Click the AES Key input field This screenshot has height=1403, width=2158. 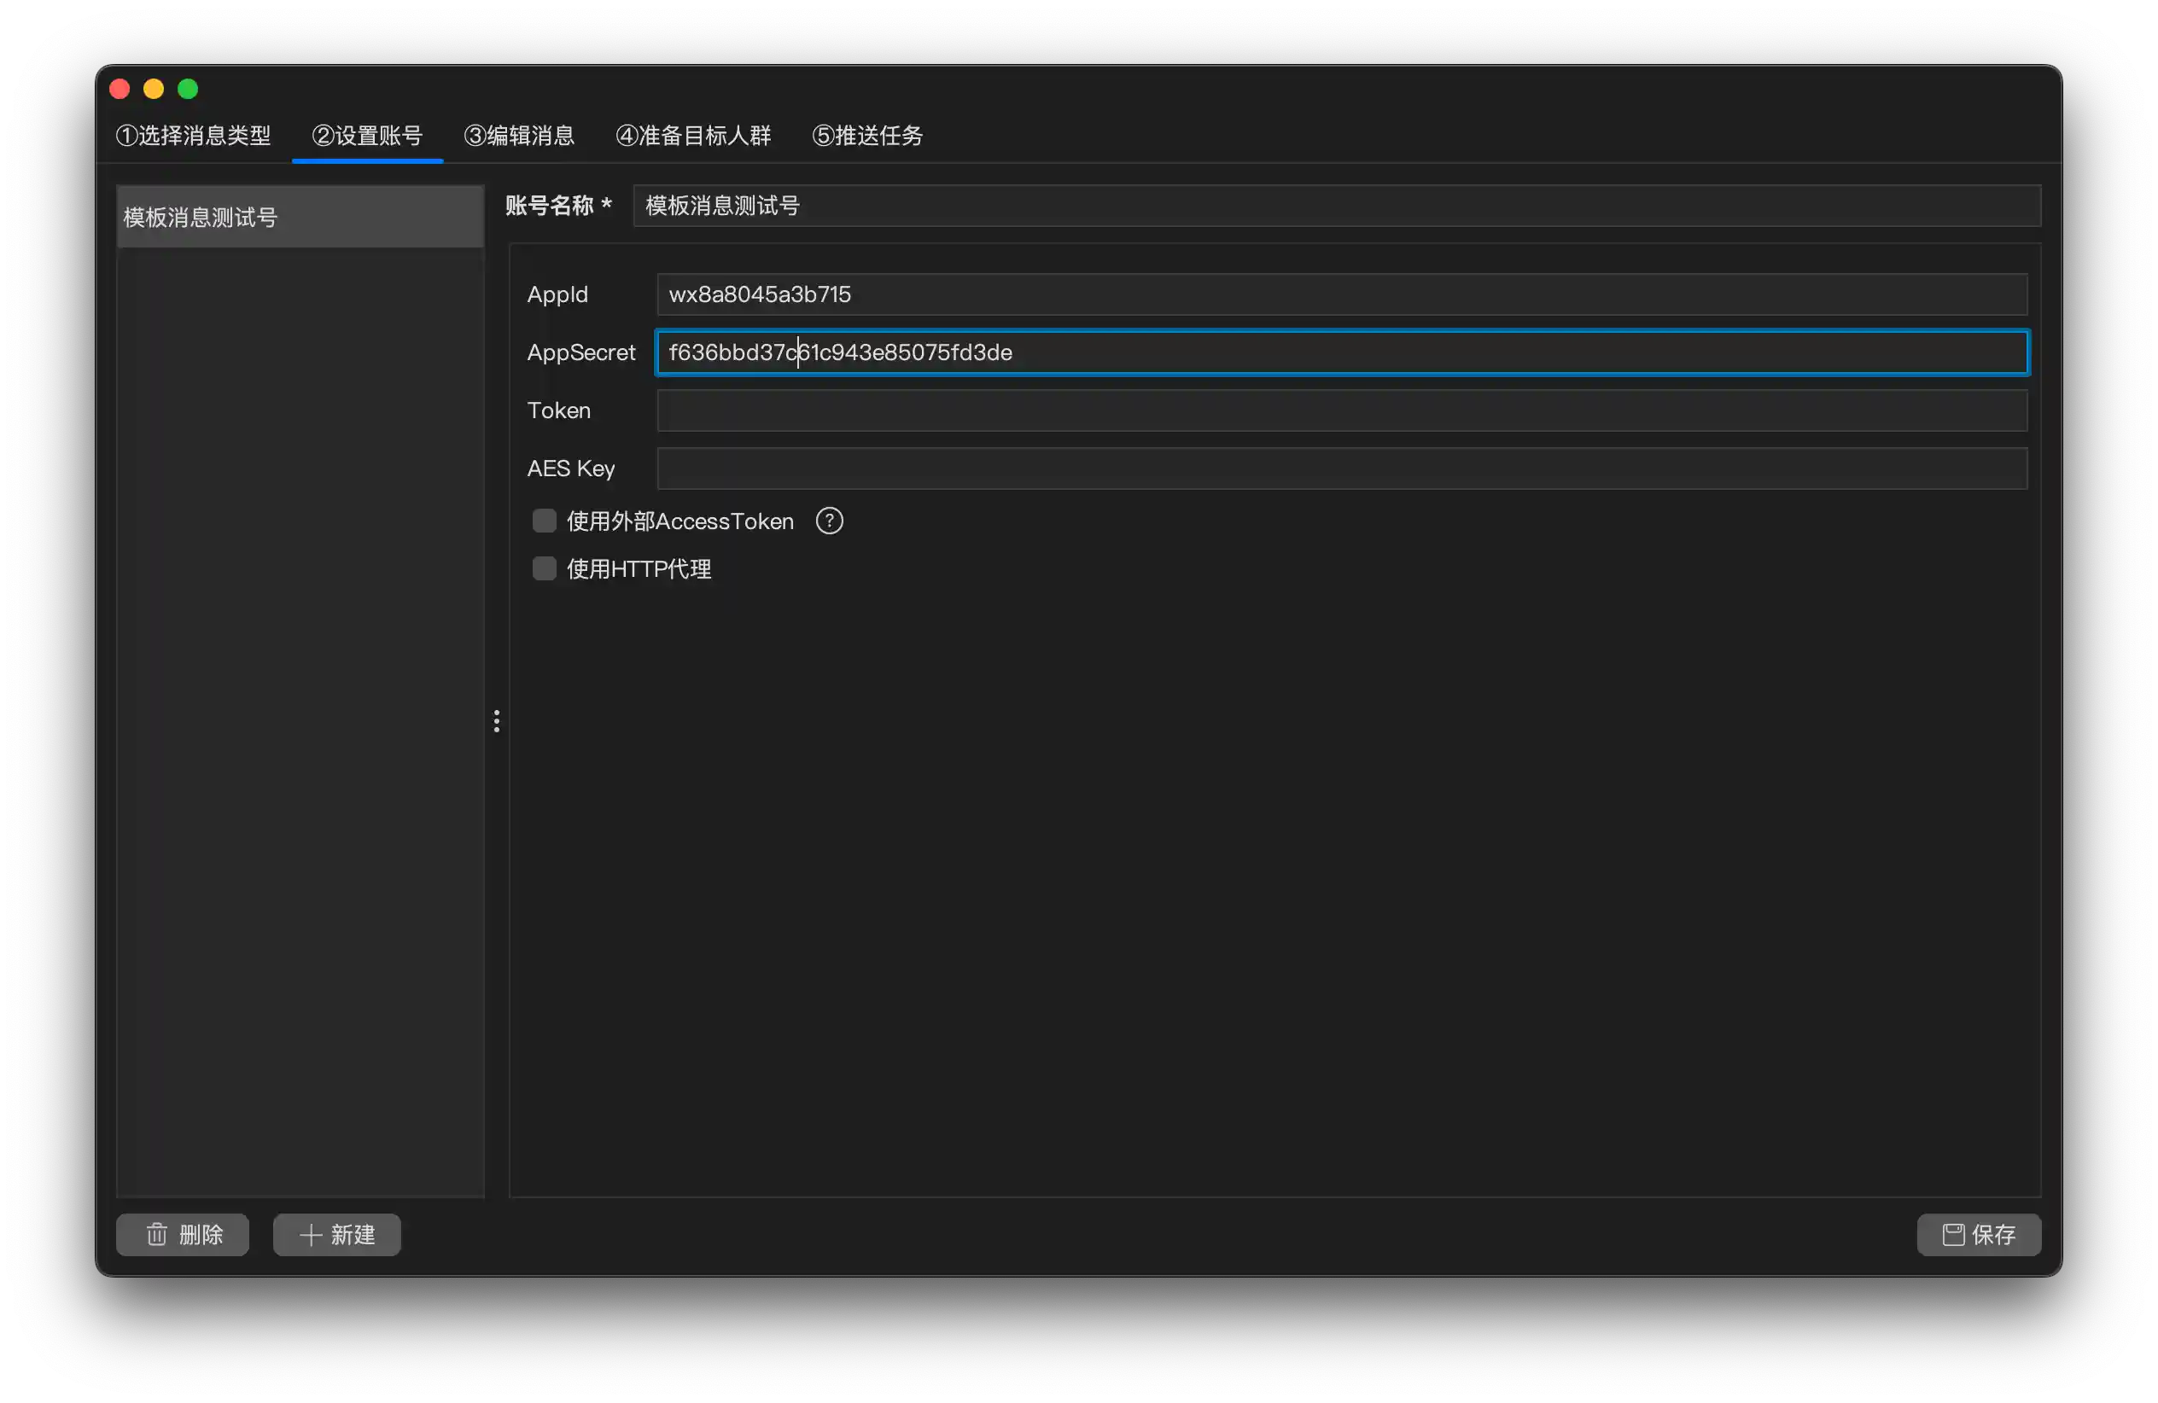pyautogui.click(x=1342, y=469)
